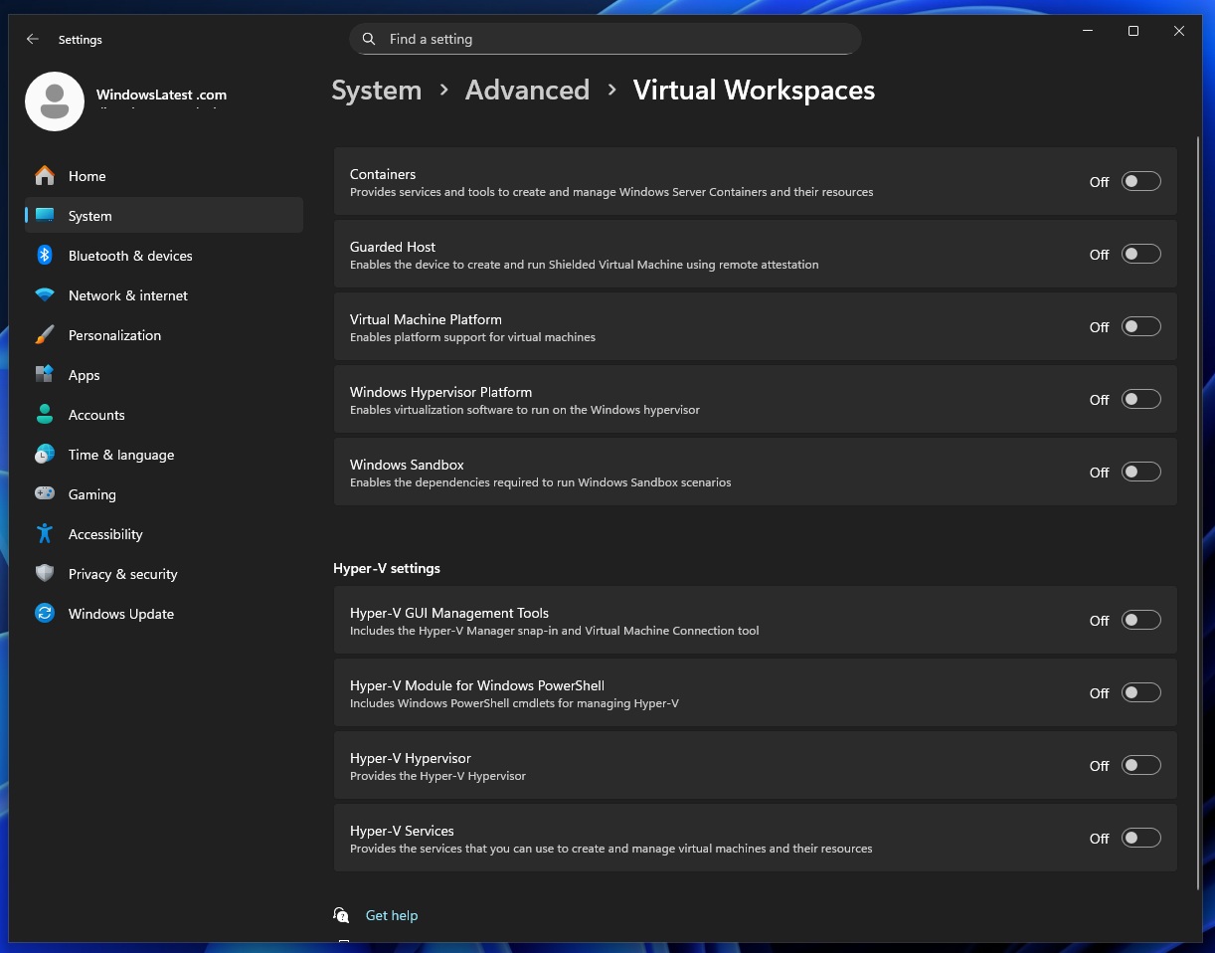Open Network & internet settings icon
The height and width of the screenshot is (953, 1215).
tap(44, 295)
